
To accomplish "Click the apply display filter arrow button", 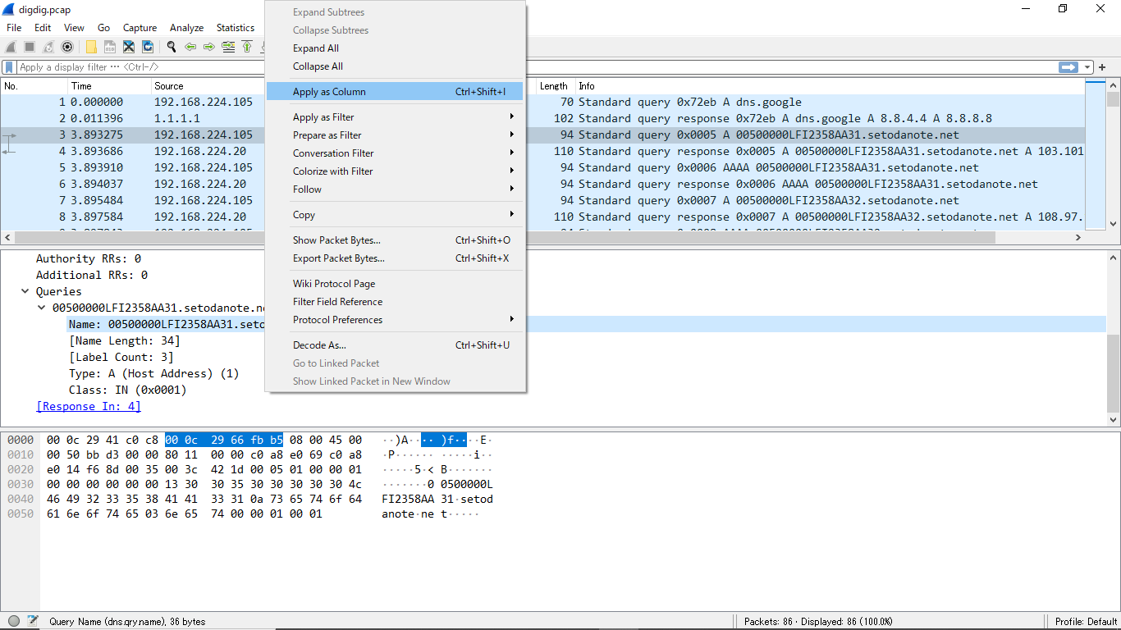I will tap(1068, 67).
